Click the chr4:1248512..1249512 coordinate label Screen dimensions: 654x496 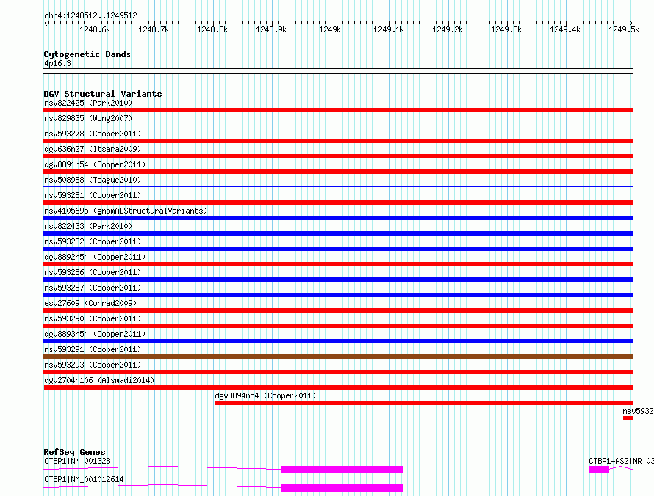tap(90, 15)
